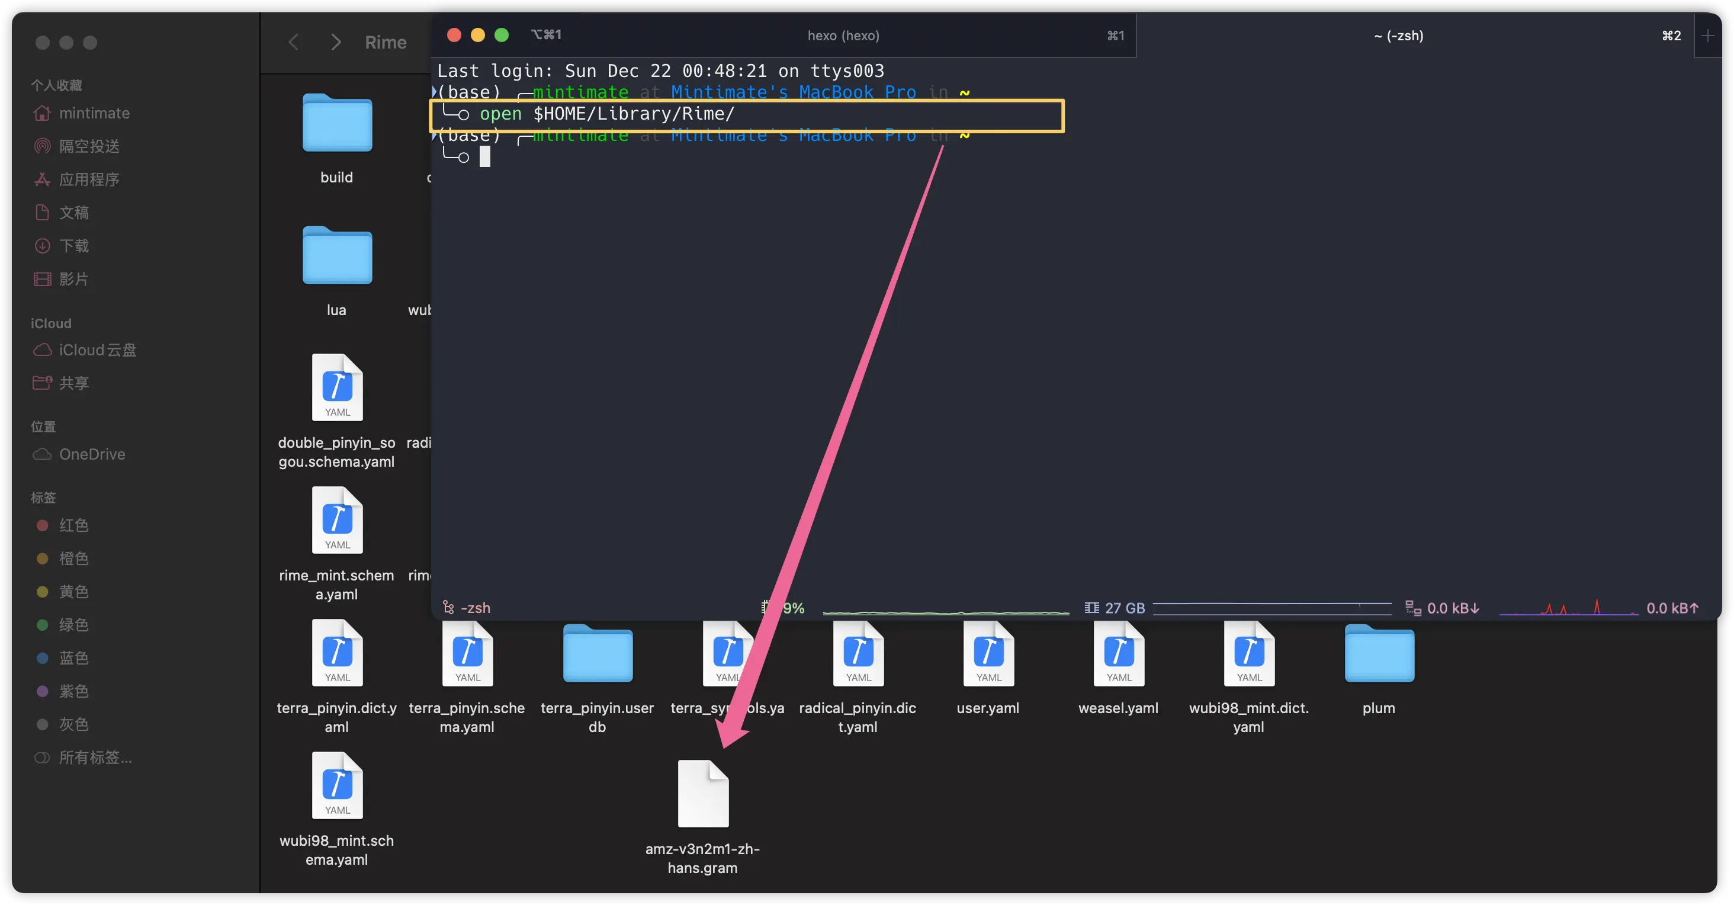Click the 位置 sidebar section header

click(43, 426)
